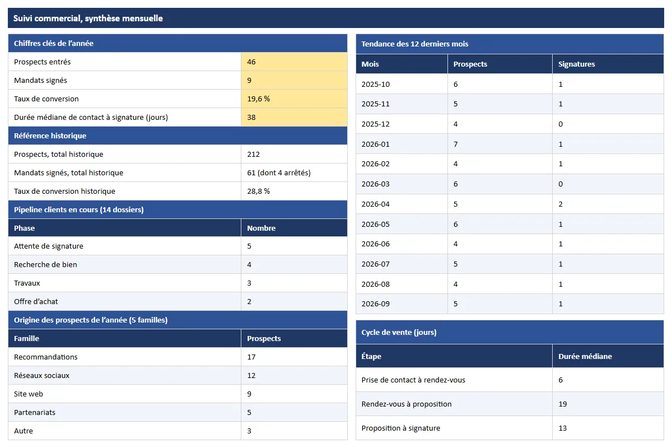Select the month cell "2026-01"
The width and height of the screenshot is (672, 448).
click(402, 144)
